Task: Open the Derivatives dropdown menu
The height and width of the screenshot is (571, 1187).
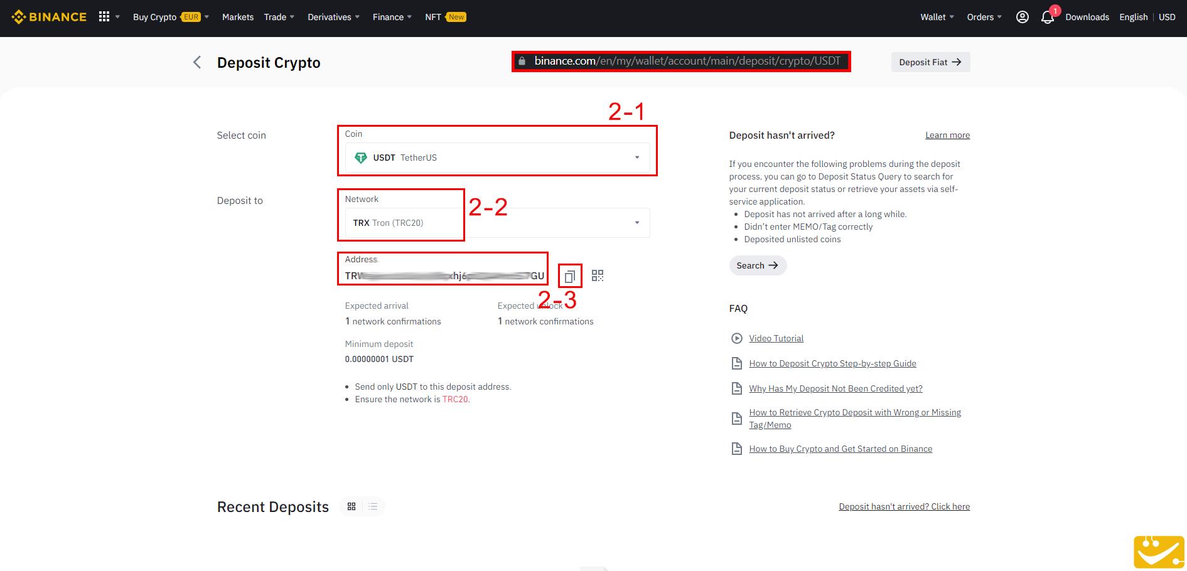Action: [x=333, y=17]
